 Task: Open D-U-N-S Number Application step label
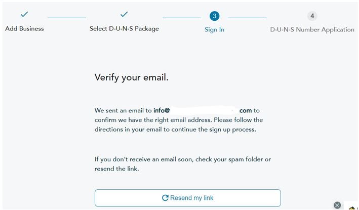[312, 30]
